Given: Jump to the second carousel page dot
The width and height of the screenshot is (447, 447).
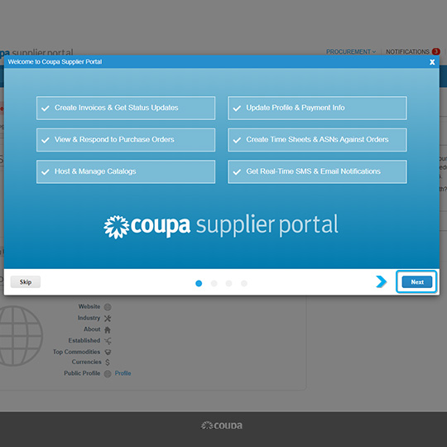Looking at the screenshot, I should [214, 283].
